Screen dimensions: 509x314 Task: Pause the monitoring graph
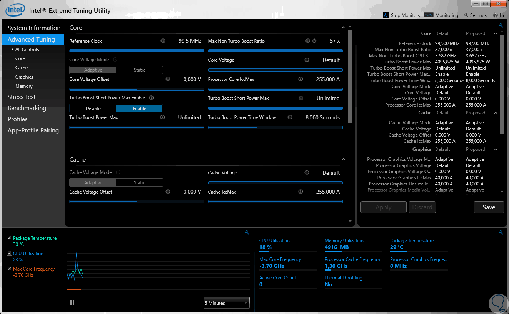[x=72, y=303]
